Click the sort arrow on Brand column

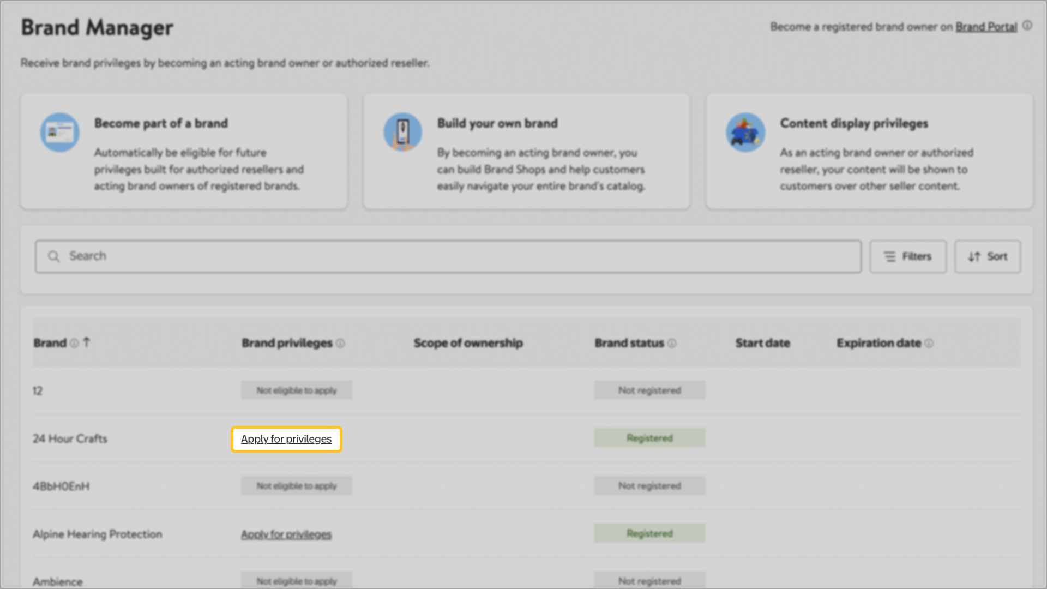pos(87,342)
